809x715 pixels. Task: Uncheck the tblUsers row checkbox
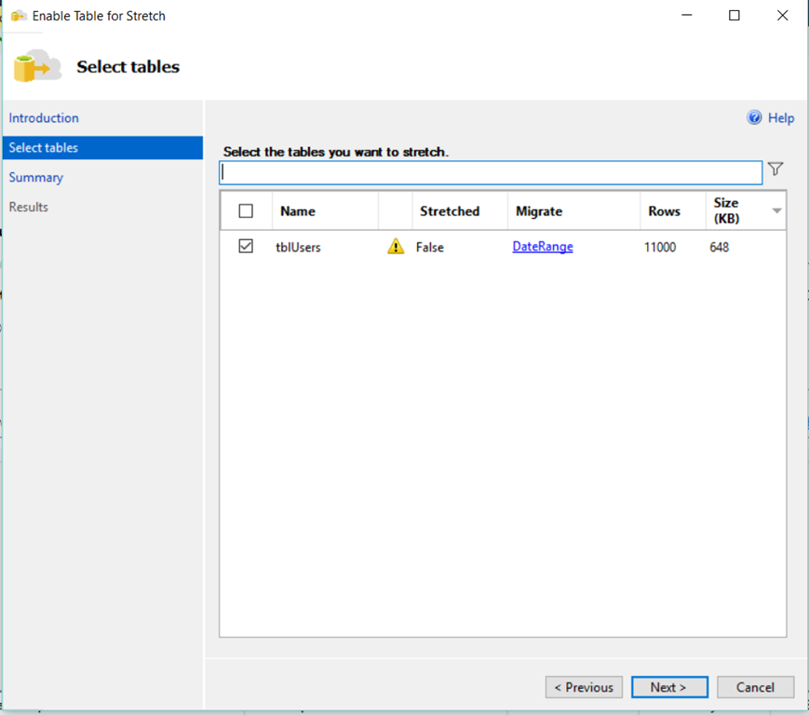246,247
